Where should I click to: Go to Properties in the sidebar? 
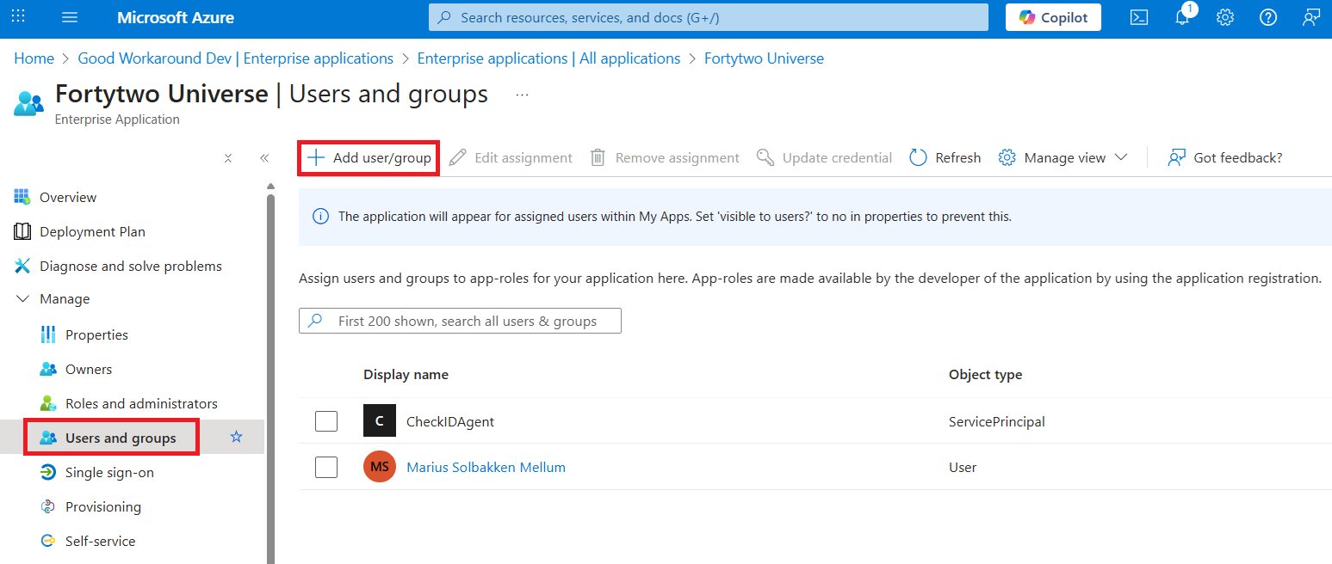pyautogui.click(x=96, y=334)
